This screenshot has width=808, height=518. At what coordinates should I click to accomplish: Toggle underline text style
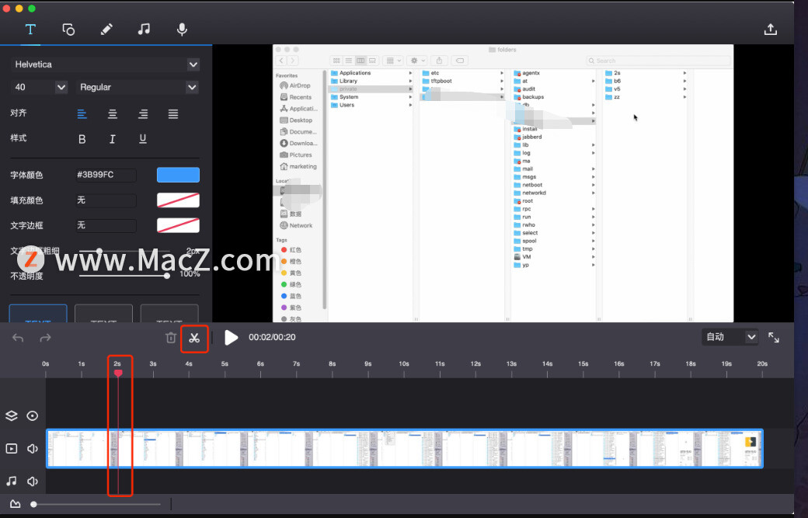[143, 139]
